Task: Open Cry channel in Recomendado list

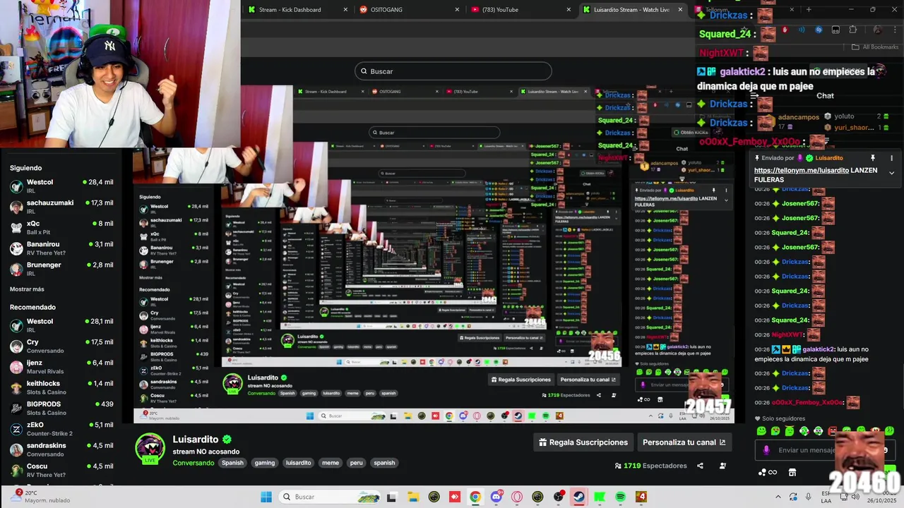Action: (61, 346)
